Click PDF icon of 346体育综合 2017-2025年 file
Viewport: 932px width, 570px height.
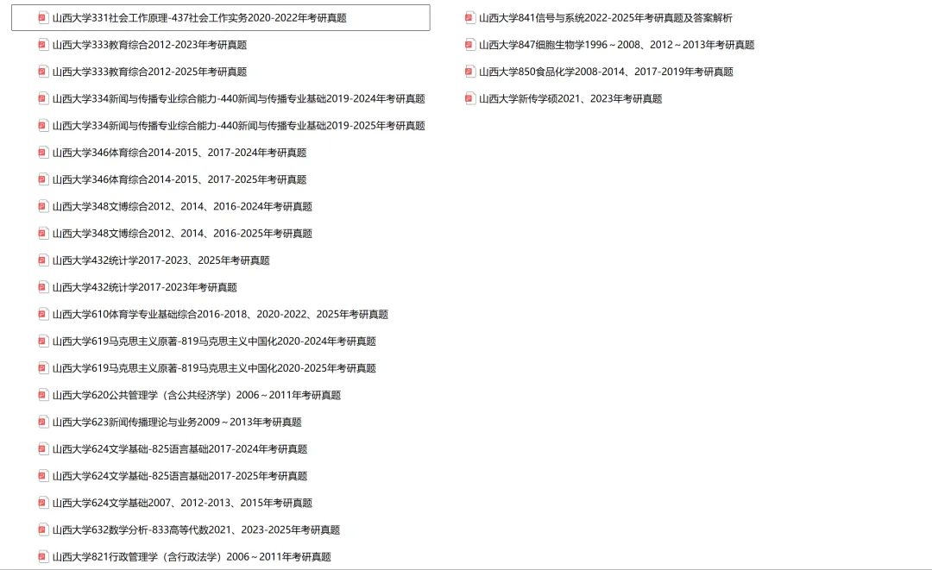coord(43,179)
